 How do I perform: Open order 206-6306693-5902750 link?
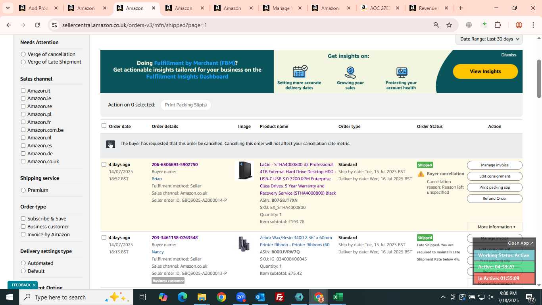click(175, 164)
